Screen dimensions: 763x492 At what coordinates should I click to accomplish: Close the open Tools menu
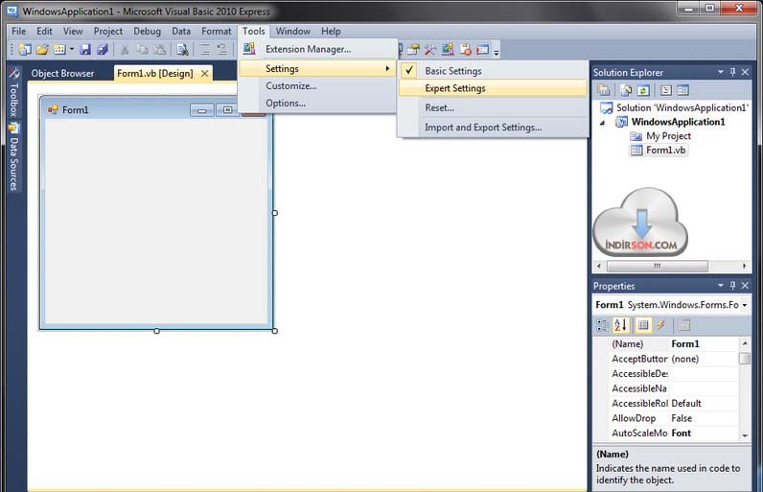253,31
